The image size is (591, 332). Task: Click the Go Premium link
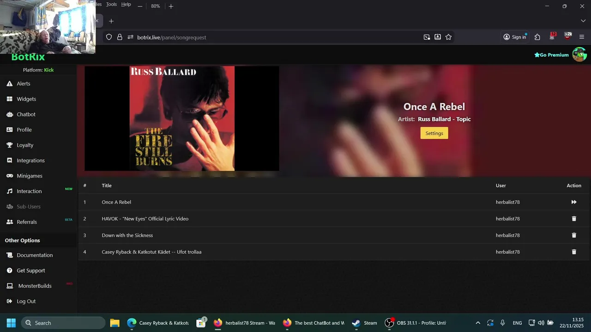coord(551,55)
